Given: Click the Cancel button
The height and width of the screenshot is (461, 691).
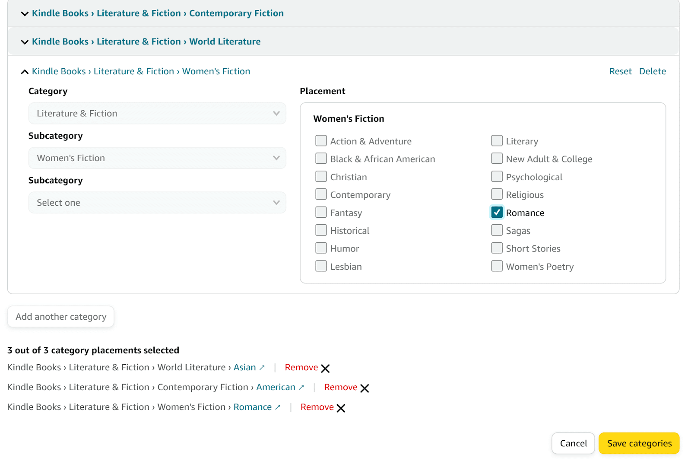Looking at the screenshot, I should point(573,443).
